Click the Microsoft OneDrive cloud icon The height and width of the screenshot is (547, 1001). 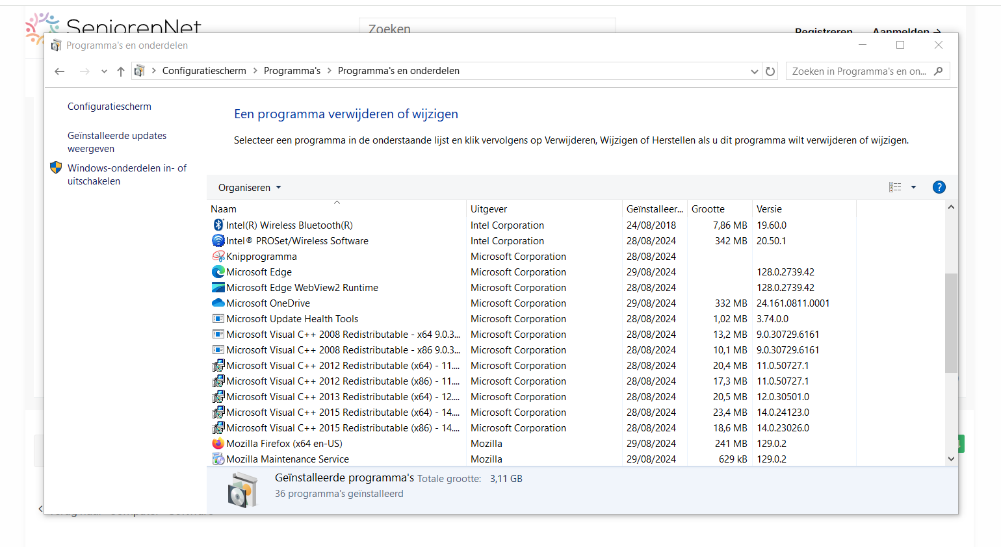(x=218, y=303)
